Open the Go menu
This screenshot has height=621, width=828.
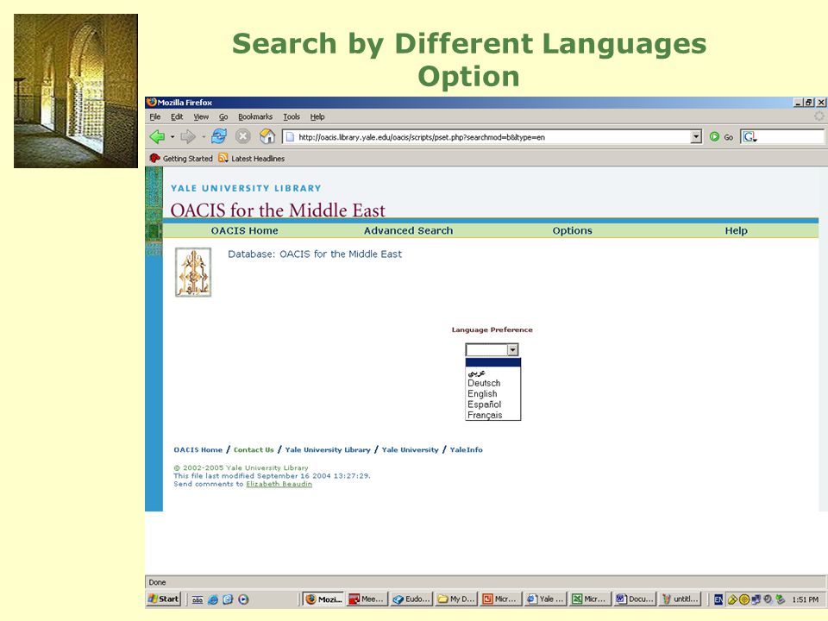click(x=223, y=116)
